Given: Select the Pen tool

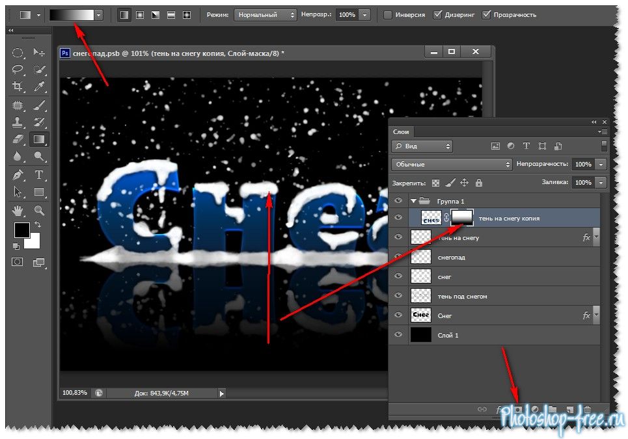Looking at the screenshot, I should [18, 174].
